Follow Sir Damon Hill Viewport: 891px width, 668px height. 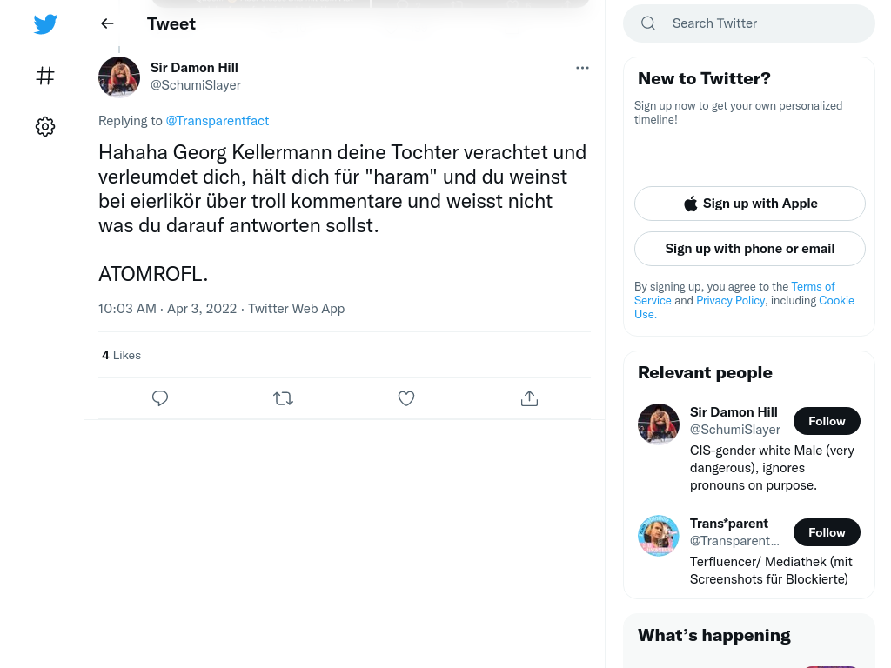826,421
